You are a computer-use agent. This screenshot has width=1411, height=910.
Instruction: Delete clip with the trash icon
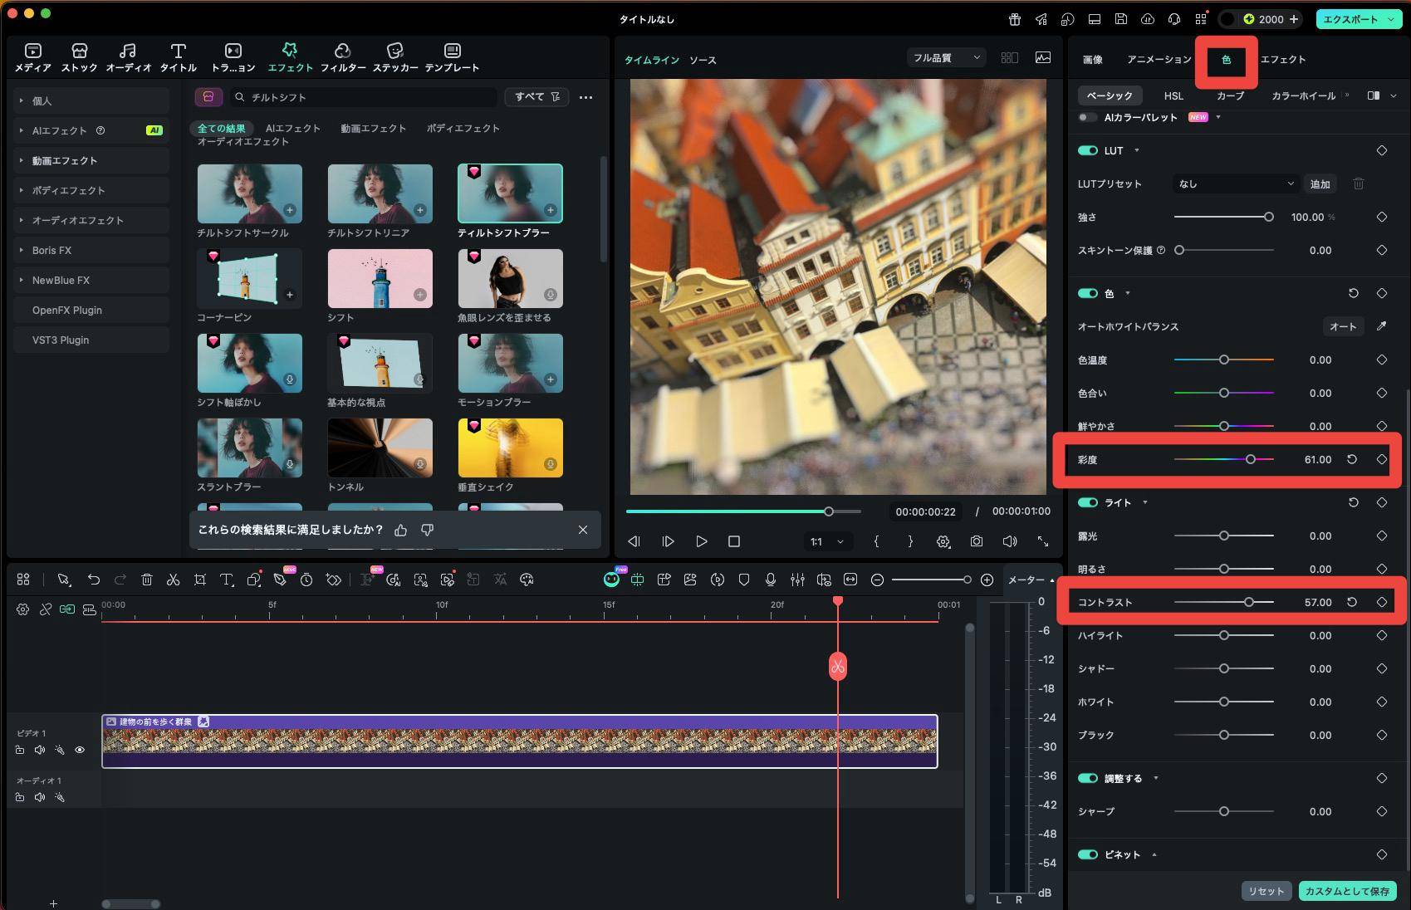click(147, 580)
